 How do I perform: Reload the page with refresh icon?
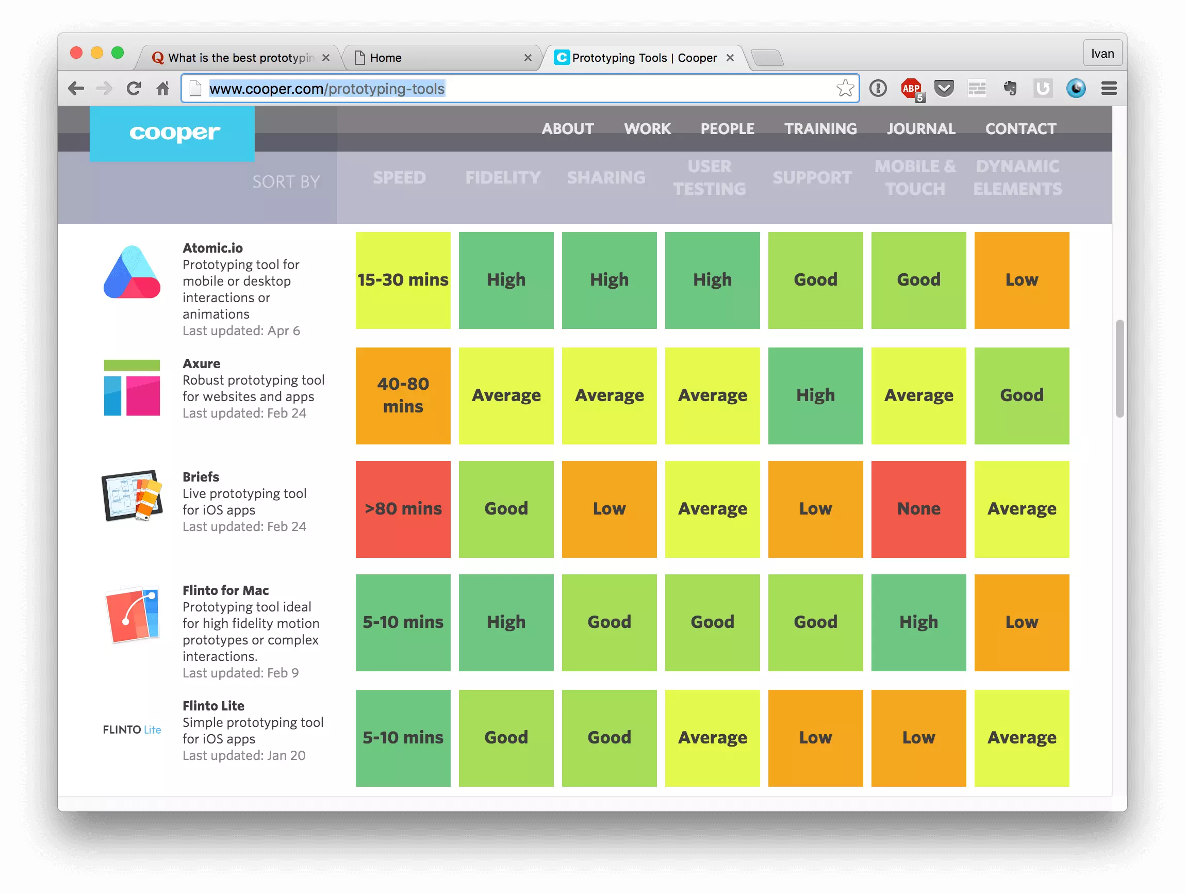tap(134, 88)
